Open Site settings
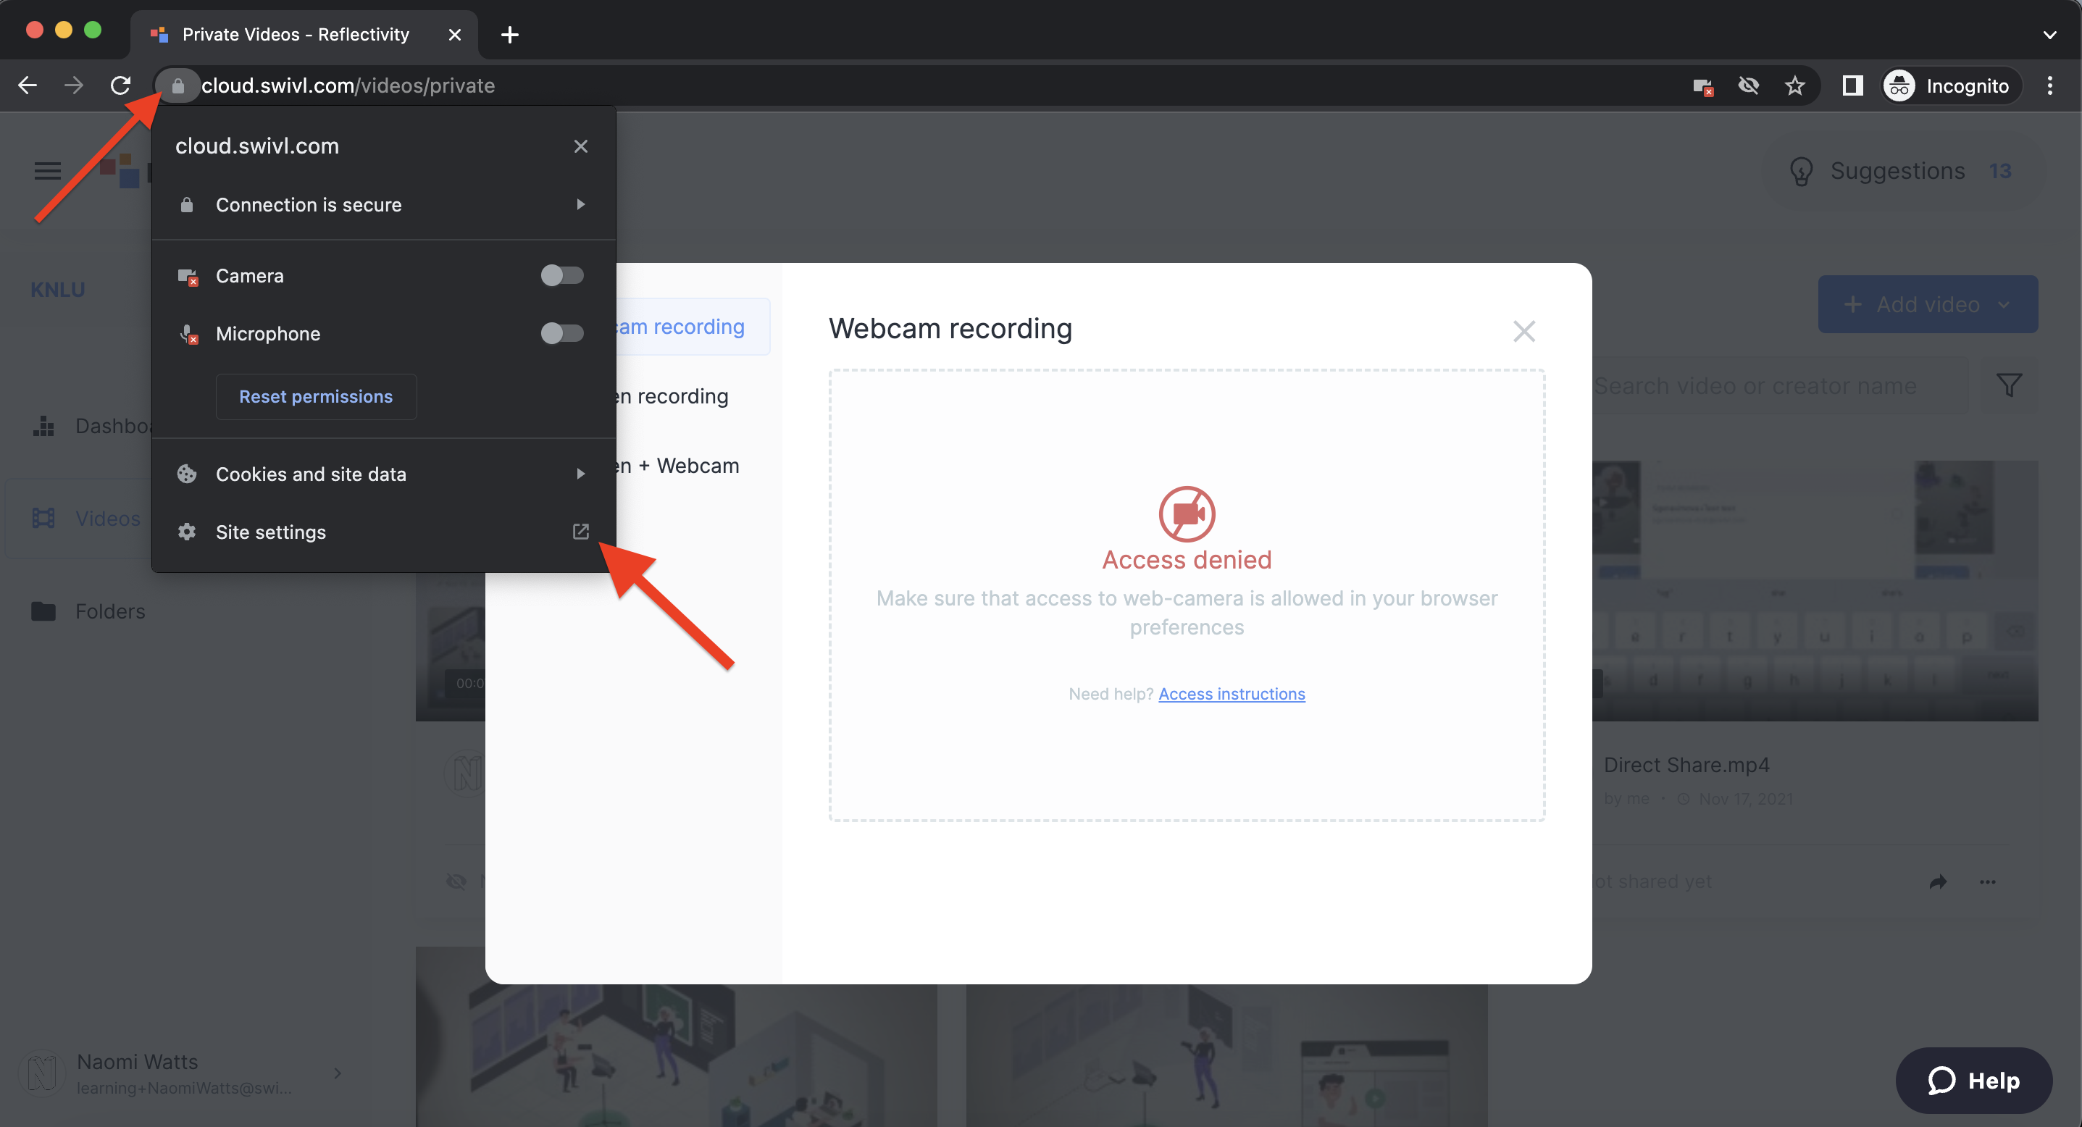 (x=384, y=532)
